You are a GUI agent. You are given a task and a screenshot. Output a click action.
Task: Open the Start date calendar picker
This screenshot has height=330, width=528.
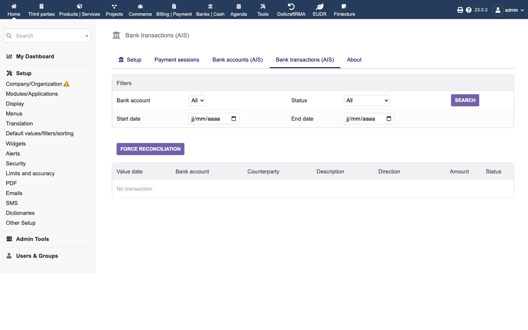pyautogui.click(x=234, y=118)
